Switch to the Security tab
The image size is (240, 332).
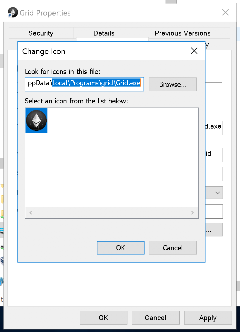(41, 33)
